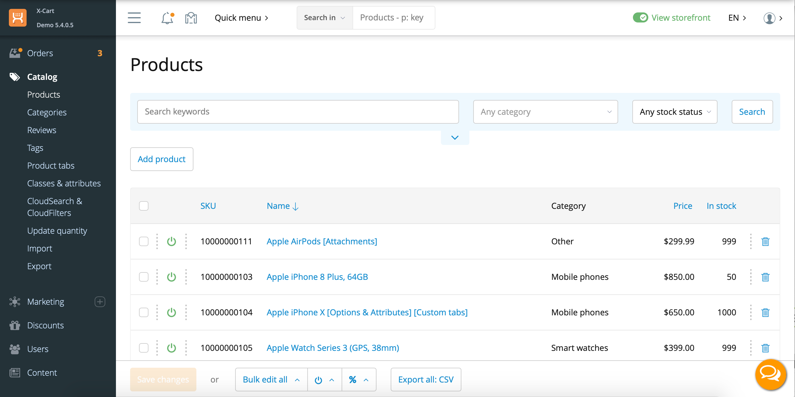The height and width of the screenshot is (397, 795).
Task: Open Import in the sidebar
Action: [x=40, y=248]
